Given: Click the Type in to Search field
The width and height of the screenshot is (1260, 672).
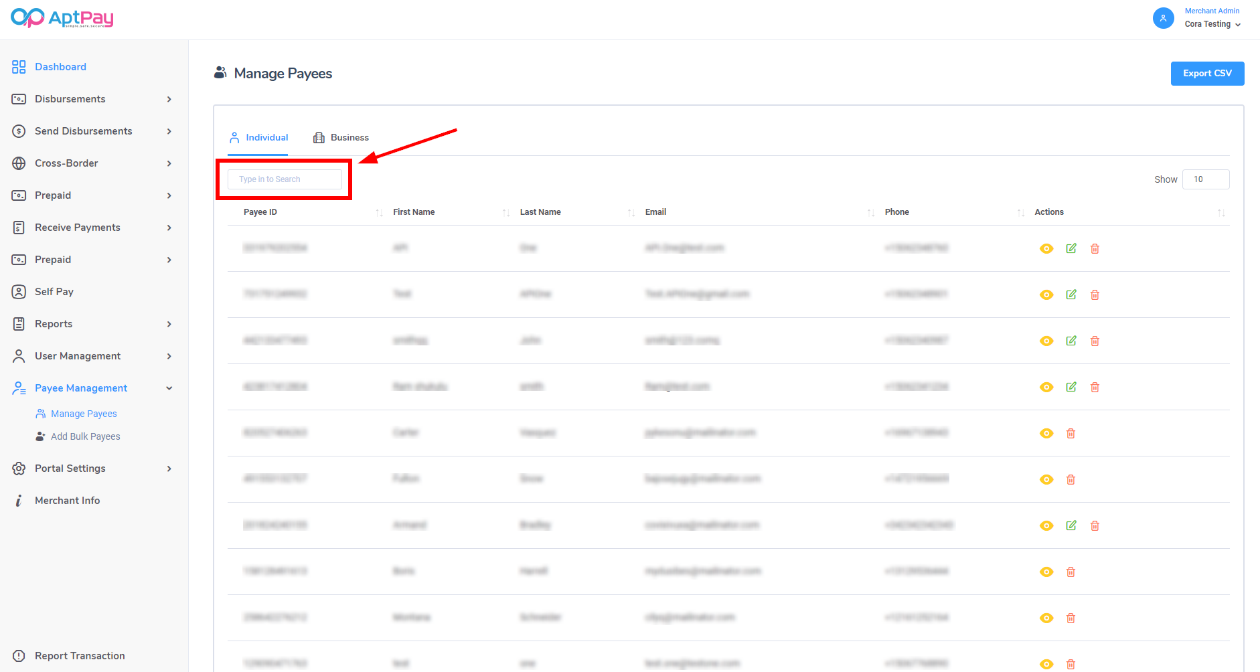Looking at the screenshot, I should click(285, 179).
